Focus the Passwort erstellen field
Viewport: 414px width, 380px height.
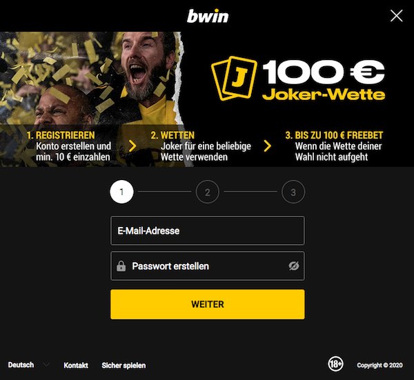[x=208, y=266]
